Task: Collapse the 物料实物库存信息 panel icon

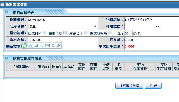Action: coord(6,58)
